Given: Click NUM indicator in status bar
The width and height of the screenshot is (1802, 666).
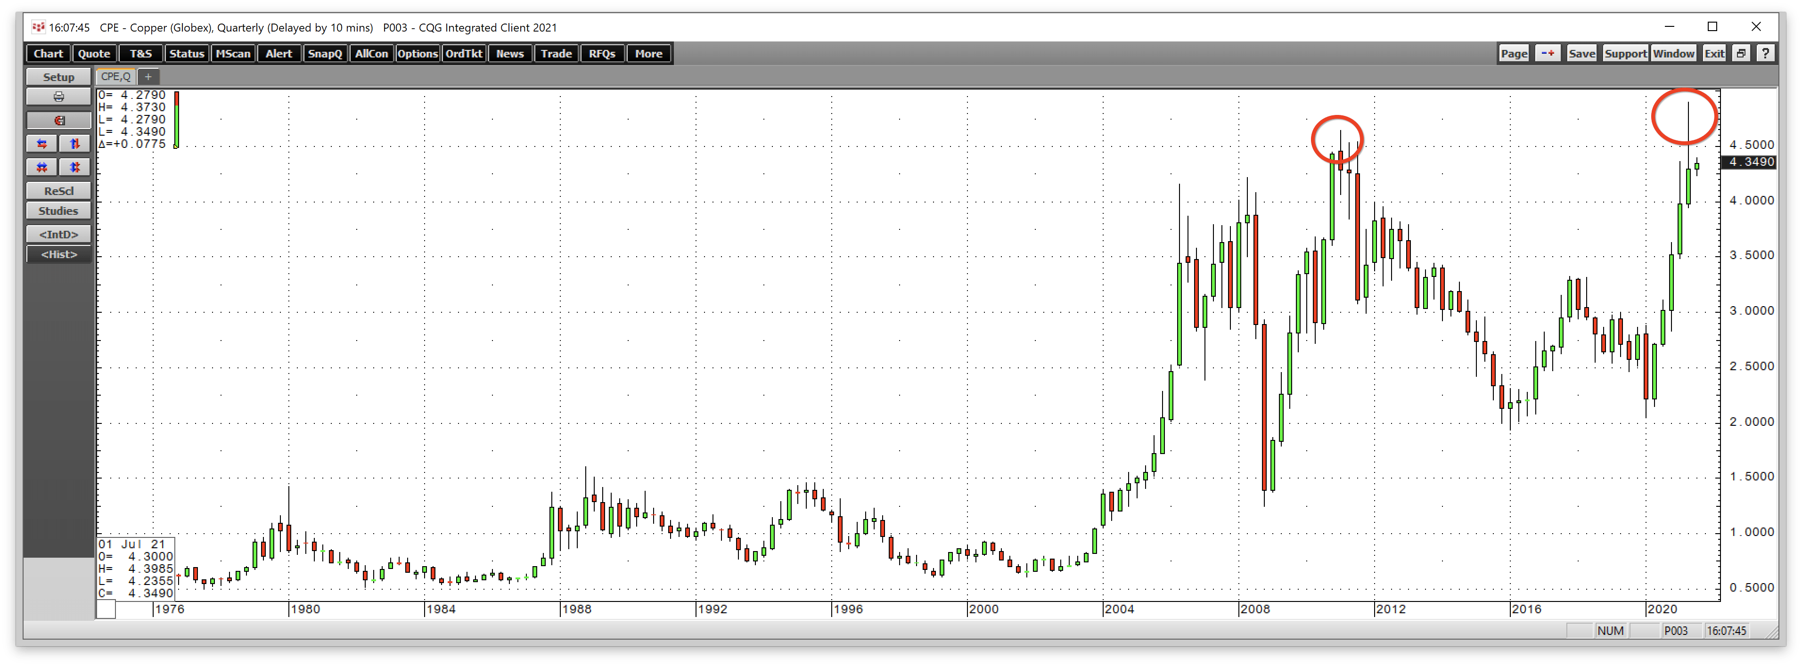Looking at the screenshot, I should click(1610, 630).
